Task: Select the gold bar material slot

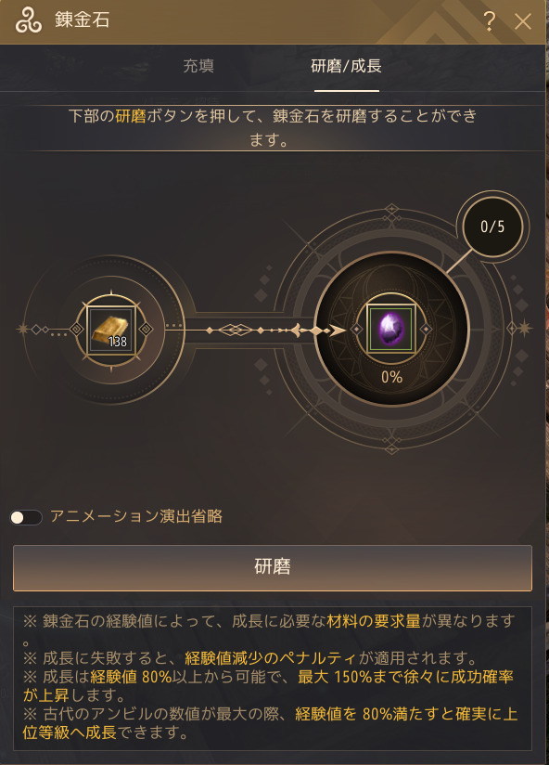Action: 111,330
